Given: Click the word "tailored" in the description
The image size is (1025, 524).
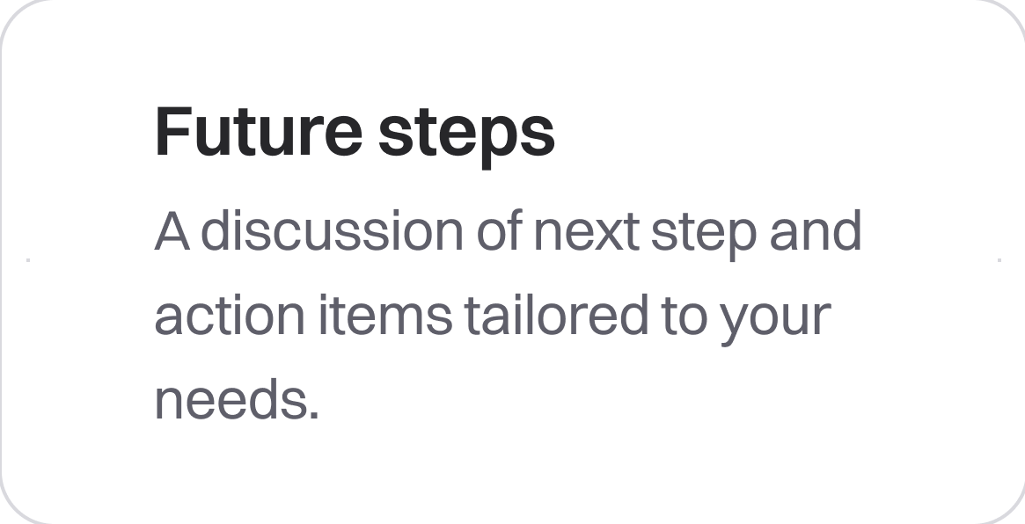Looking at the screenshot, I should click(557, 315).
